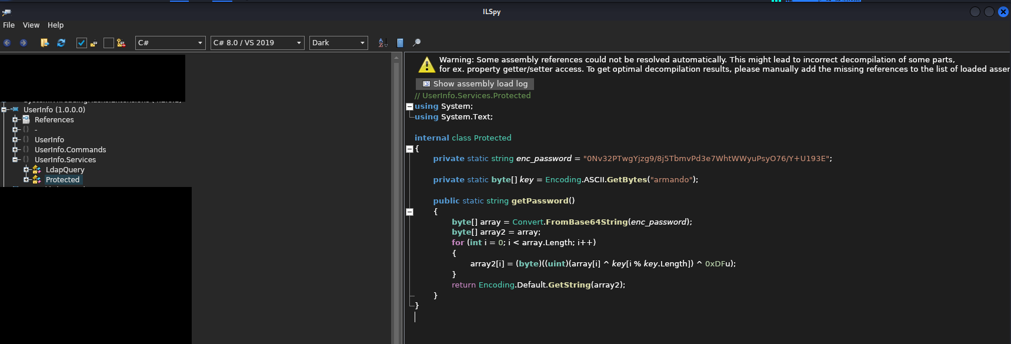The width and height of the screenshot is (1011, 344).
Task: Click the Forward navigation arrow
Action: [23, 43]
